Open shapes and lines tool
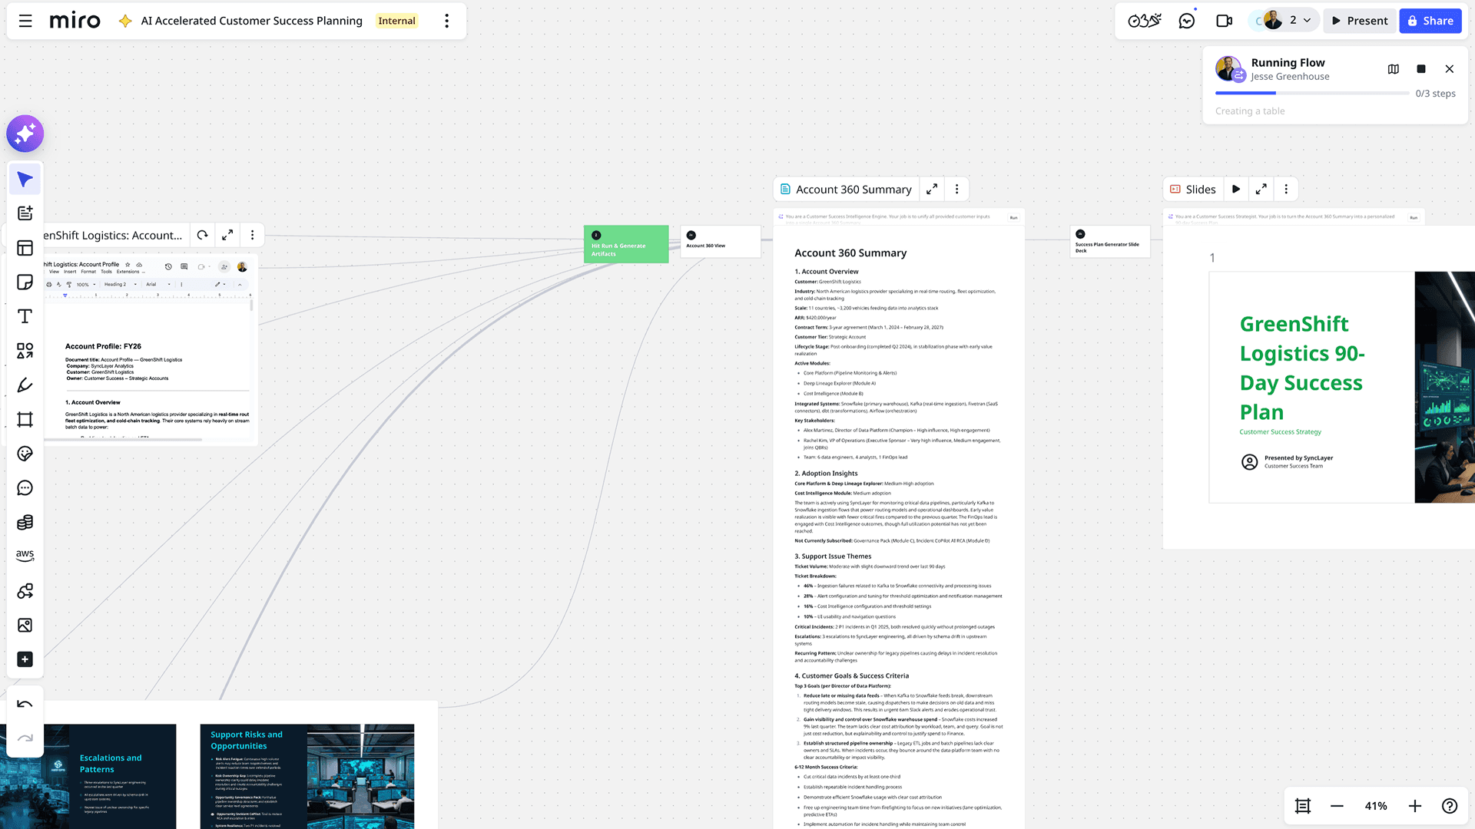This screenshot has height=829, width=1475. click(25, 351)
